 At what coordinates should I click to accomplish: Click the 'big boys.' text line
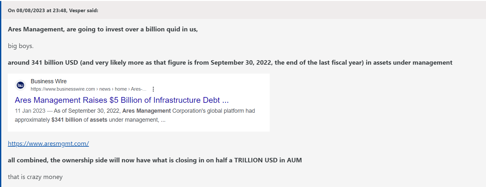click(x=21, y=46)
